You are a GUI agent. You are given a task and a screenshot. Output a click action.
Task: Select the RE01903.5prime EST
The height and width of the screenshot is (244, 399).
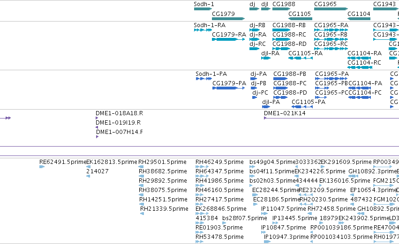click(199, 232)
